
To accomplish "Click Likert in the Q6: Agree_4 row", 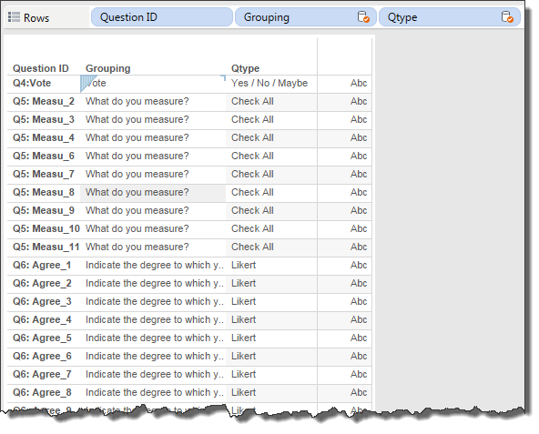I will [243, 320].
